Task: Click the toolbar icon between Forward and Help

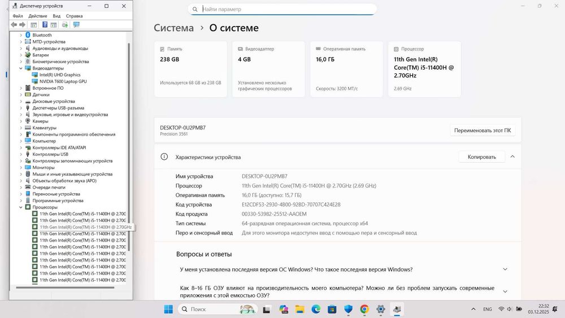Action: 33,24
